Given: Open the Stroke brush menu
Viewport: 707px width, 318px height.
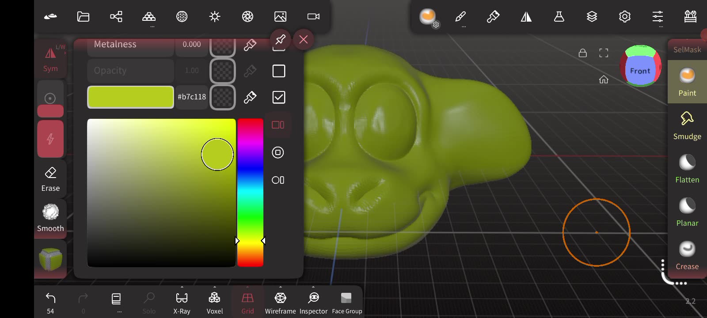Looking at the screenshot, I should coord(460,17).
